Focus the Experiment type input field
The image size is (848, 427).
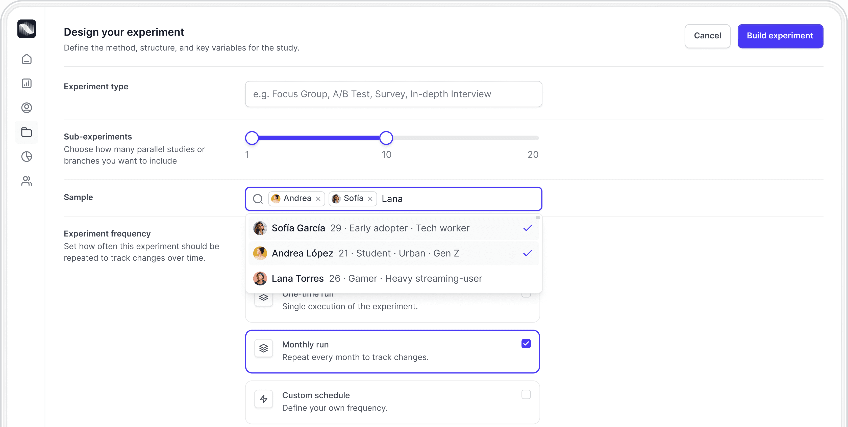coord(393,94)
